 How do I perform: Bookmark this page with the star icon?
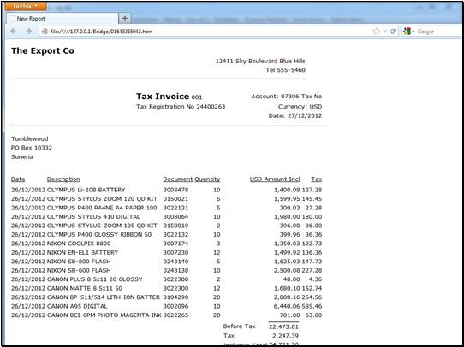pyautogui.click(x=376, y=32)
